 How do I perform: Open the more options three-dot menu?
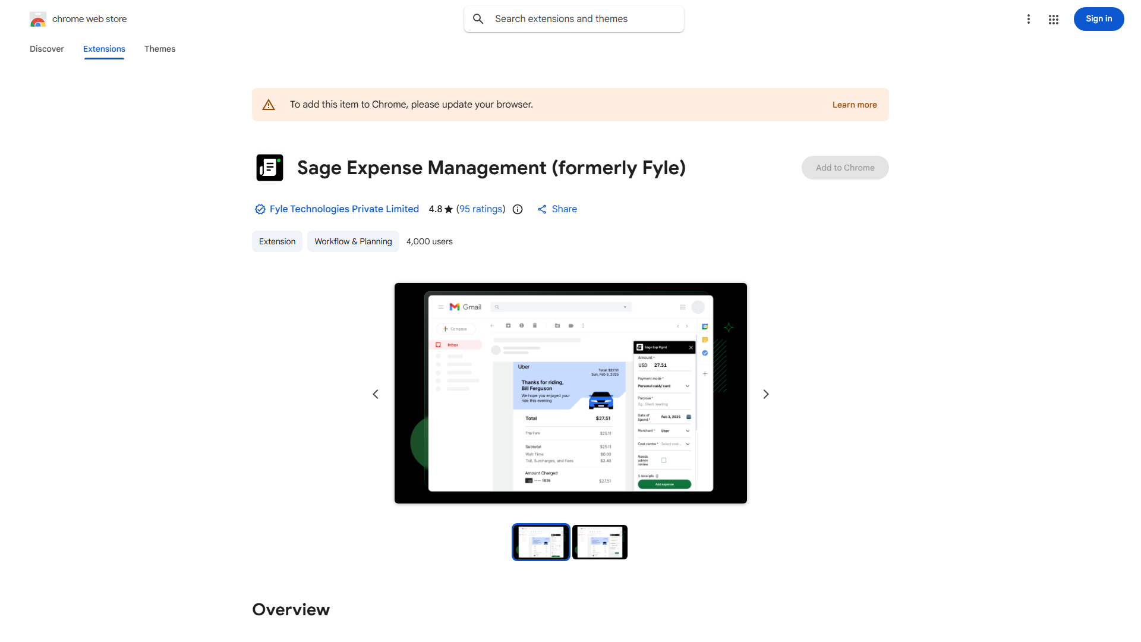point(1029,19)
